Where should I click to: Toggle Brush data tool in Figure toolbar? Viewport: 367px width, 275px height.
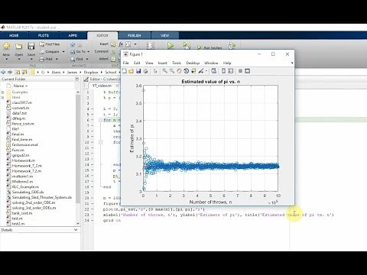click(x=201, y=71)
